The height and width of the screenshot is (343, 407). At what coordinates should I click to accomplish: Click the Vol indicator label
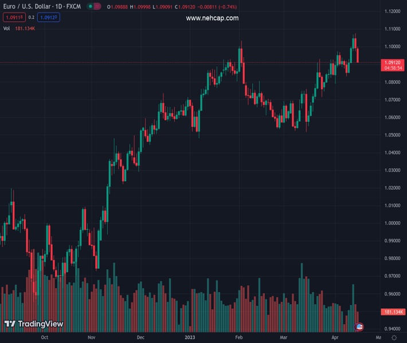[6, 28]
